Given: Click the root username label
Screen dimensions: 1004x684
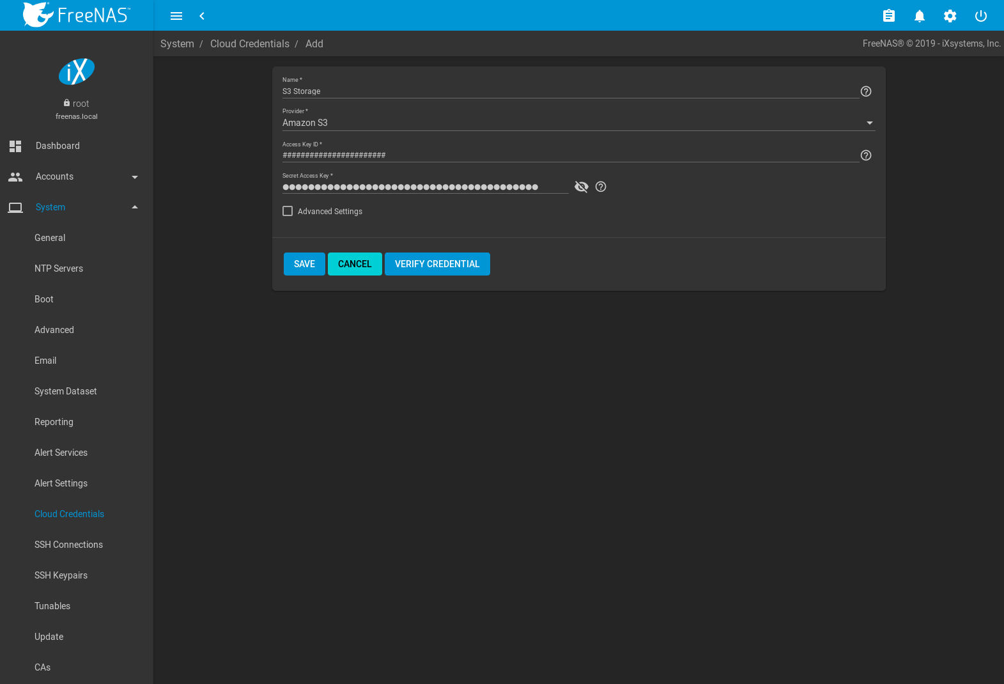Looking at the screenshot, I should point(81,104).
